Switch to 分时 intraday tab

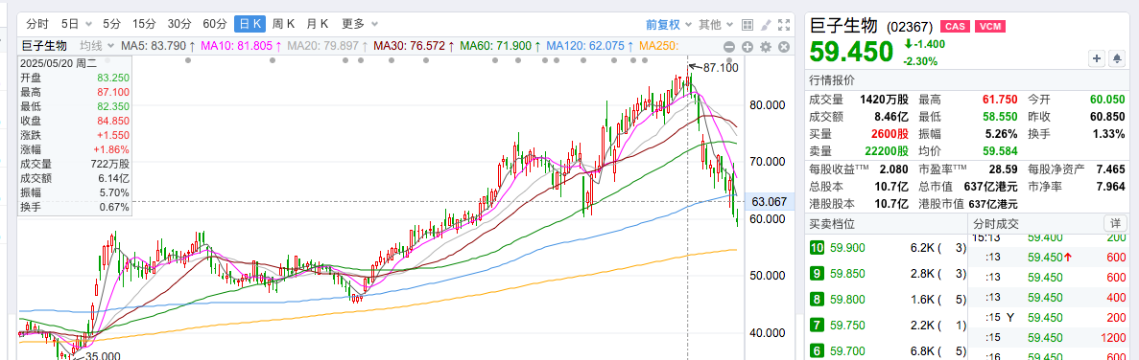coord(36,24)
